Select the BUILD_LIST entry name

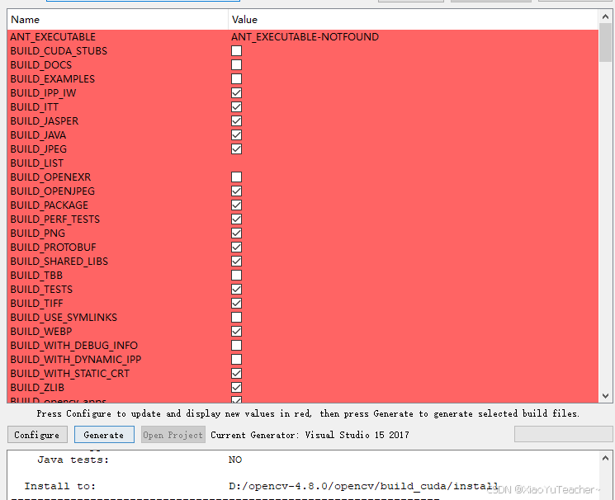[37, 163]
